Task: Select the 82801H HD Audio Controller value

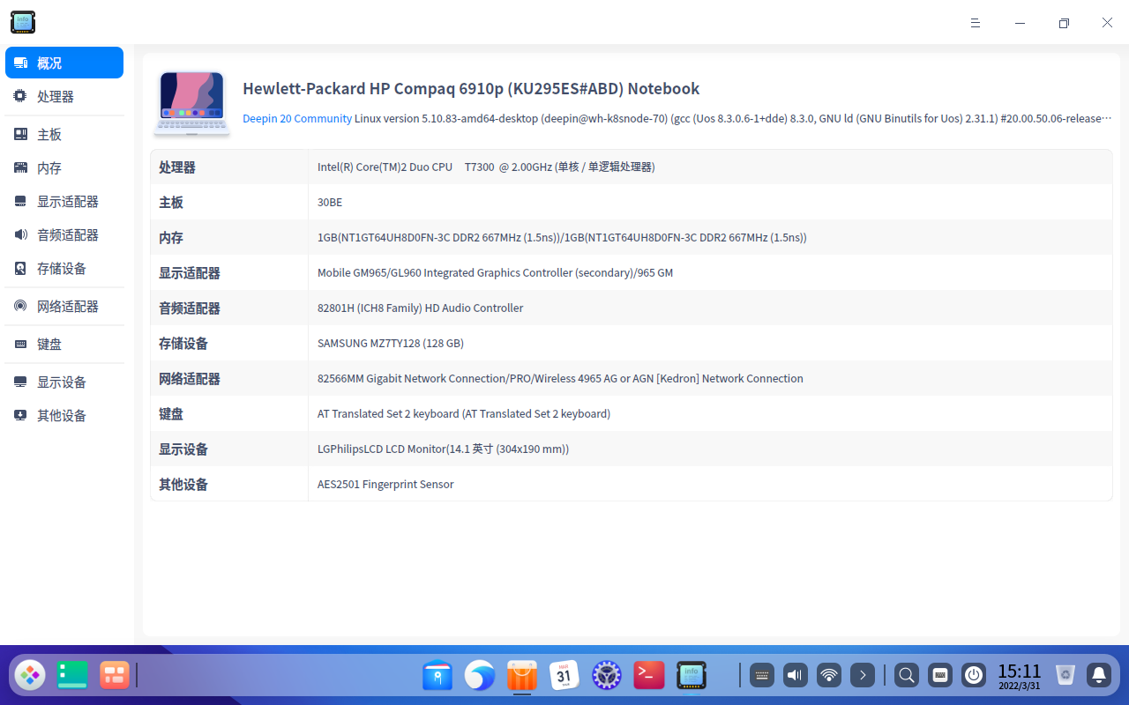Action: point(420,308)
